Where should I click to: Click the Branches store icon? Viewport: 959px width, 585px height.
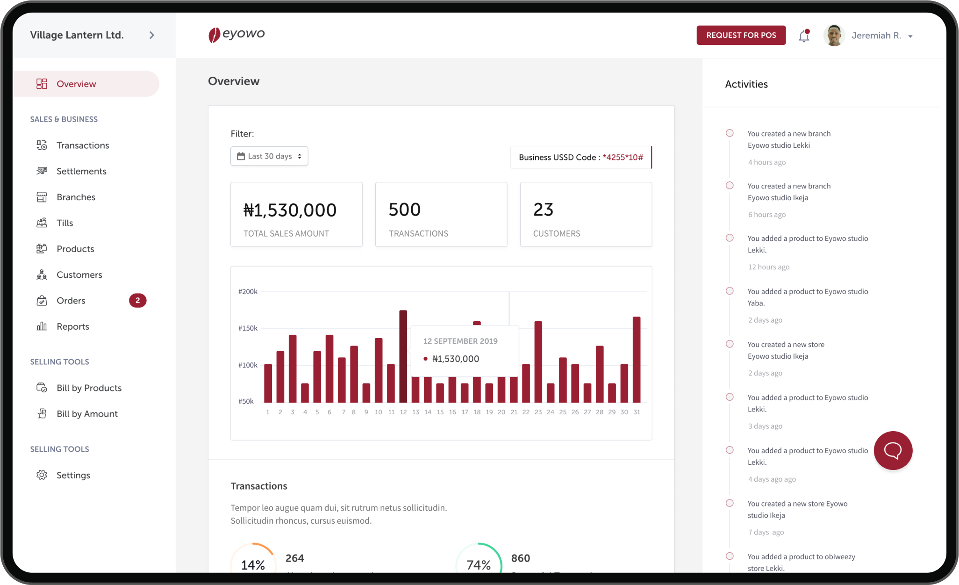[42, 197]
